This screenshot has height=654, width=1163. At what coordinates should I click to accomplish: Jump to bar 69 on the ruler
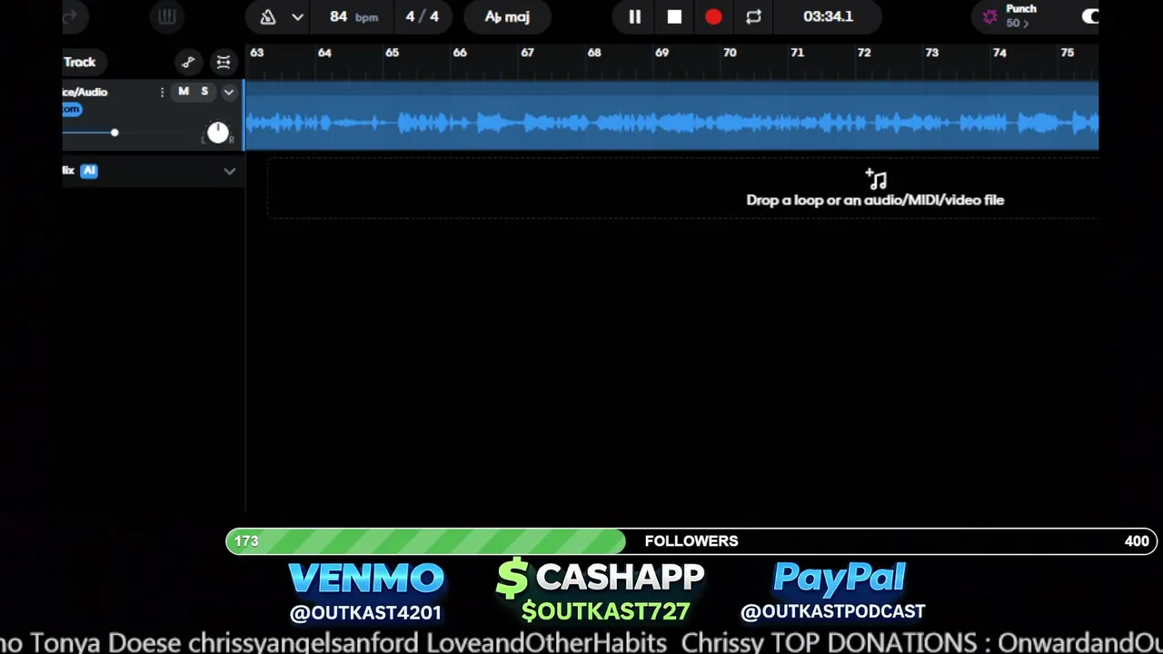coord(661,53)
